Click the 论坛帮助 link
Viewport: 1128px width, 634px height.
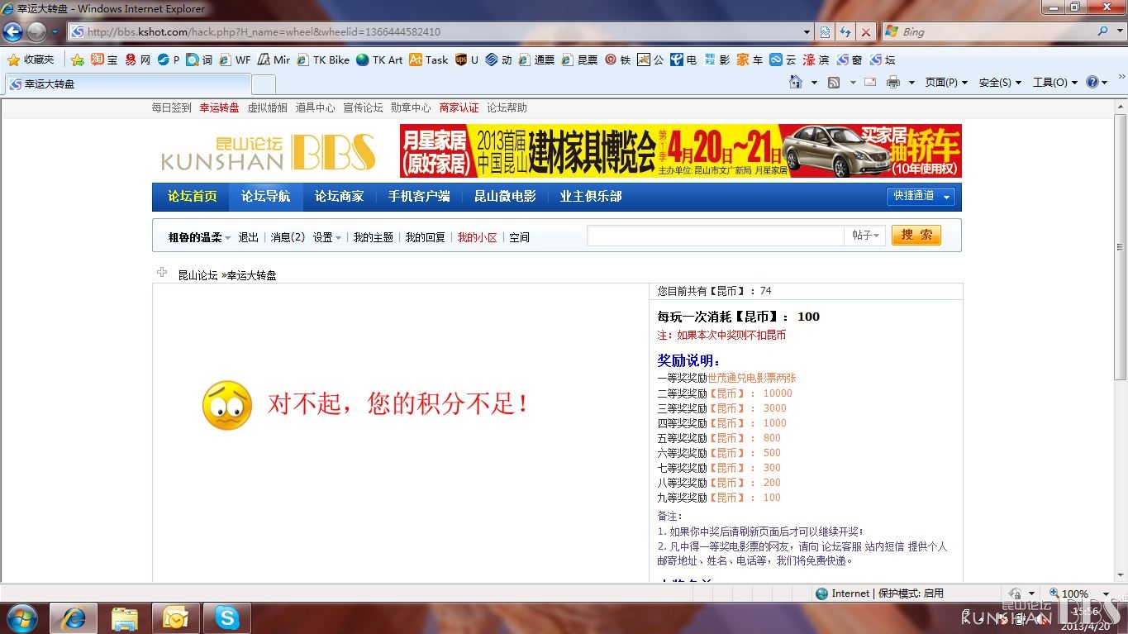(507, 107)
